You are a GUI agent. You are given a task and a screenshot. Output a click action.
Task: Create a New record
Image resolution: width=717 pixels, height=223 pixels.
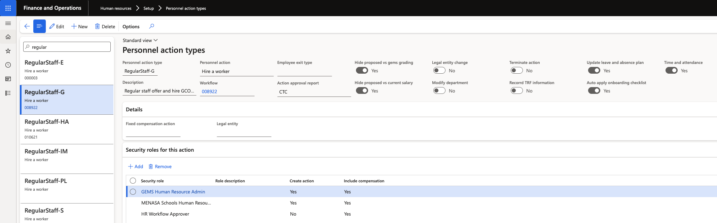(79, 27)
